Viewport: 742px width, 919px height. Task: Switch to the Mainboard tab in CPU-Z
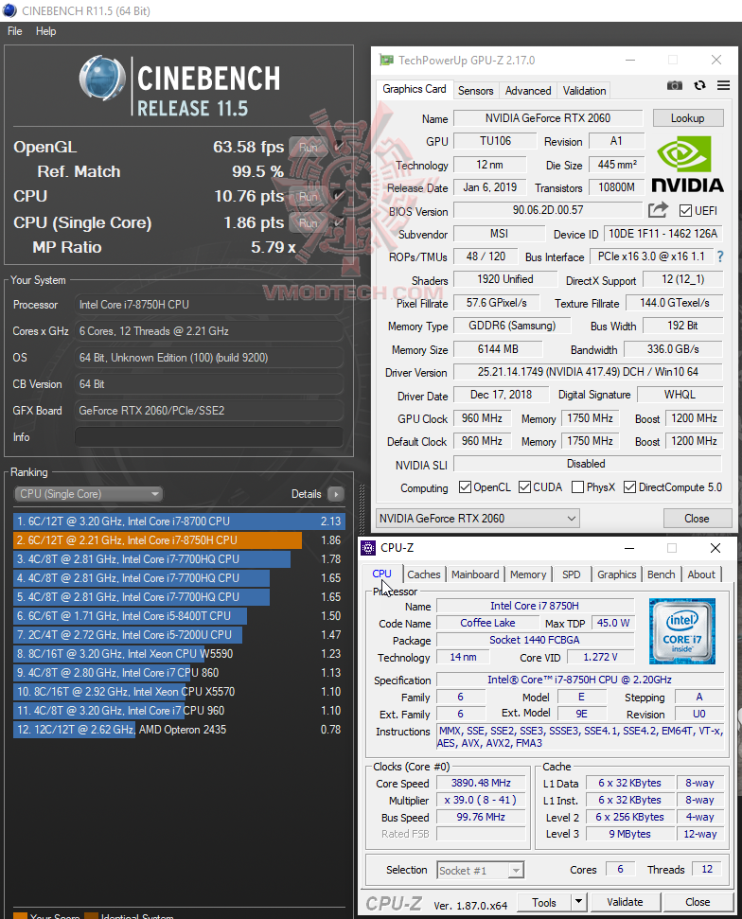pyautogui.click(x=475, y=574)
